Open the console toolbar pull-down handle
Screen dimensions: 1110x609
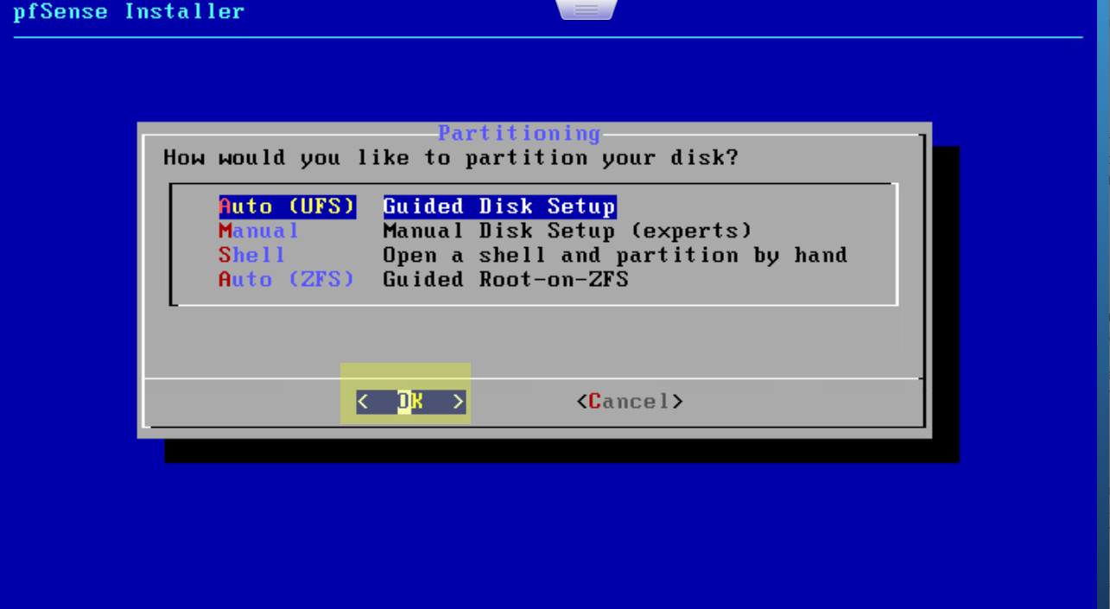587,10
